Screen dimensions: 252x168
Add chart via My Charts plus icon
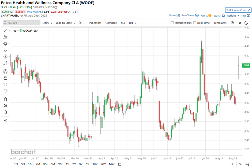point(197,16)
